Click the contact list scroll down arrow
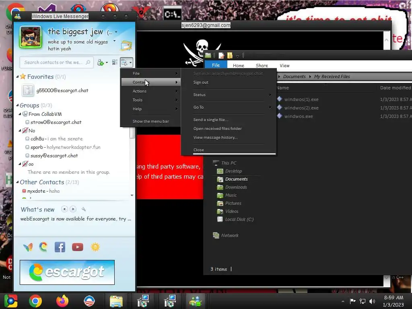 (x=132, y=195)
